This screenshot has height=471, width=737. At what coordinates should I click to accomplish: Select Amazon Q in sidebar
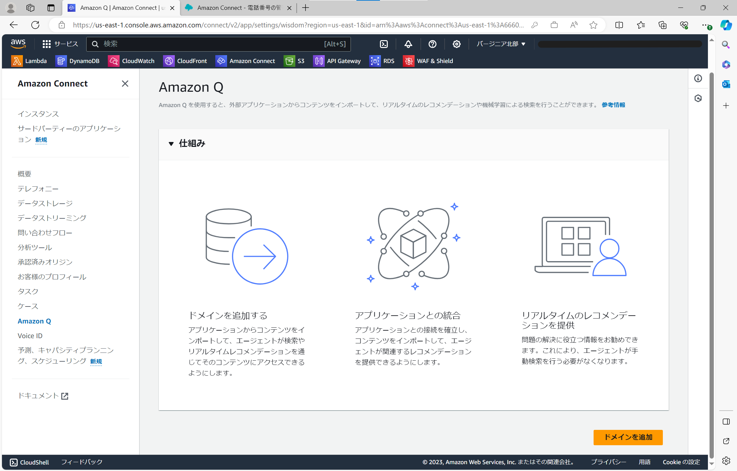34,321
